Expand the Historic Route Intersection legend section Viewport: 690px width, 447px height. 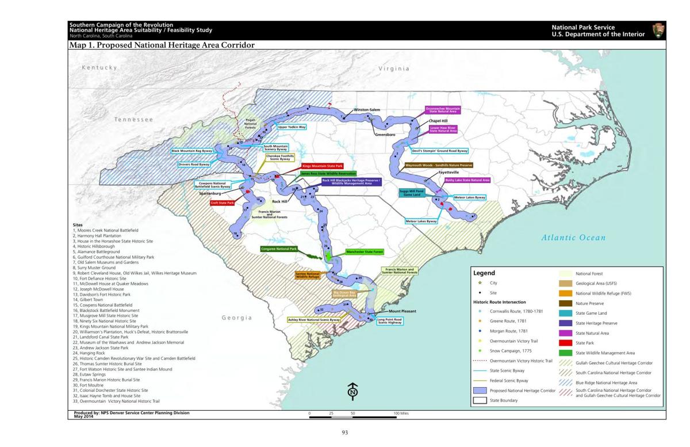(499, 302)
